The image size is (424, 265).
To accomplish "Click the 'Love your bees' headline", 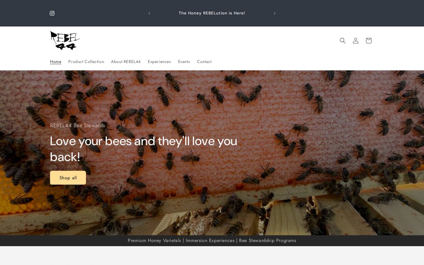I will pos(143,149).
